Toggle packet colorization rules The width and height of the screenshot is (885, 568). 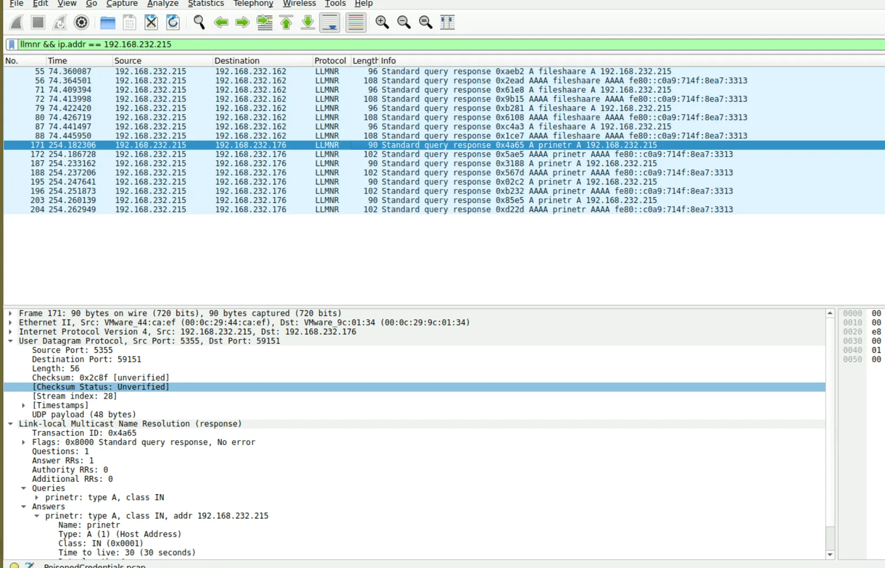click(x=356, y=23)
